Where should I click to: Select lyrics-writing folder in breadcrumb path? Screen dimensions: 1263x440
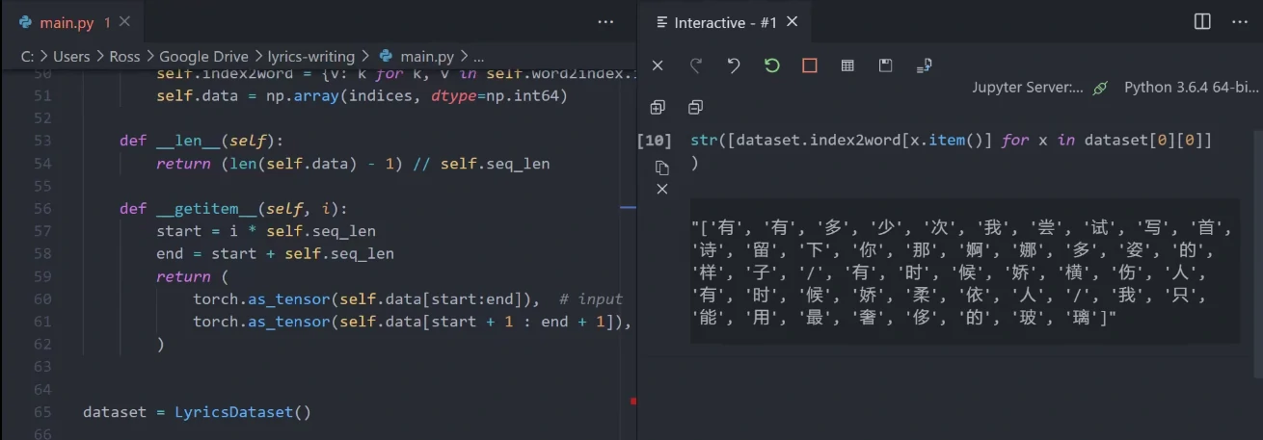[x=310, y=57]
